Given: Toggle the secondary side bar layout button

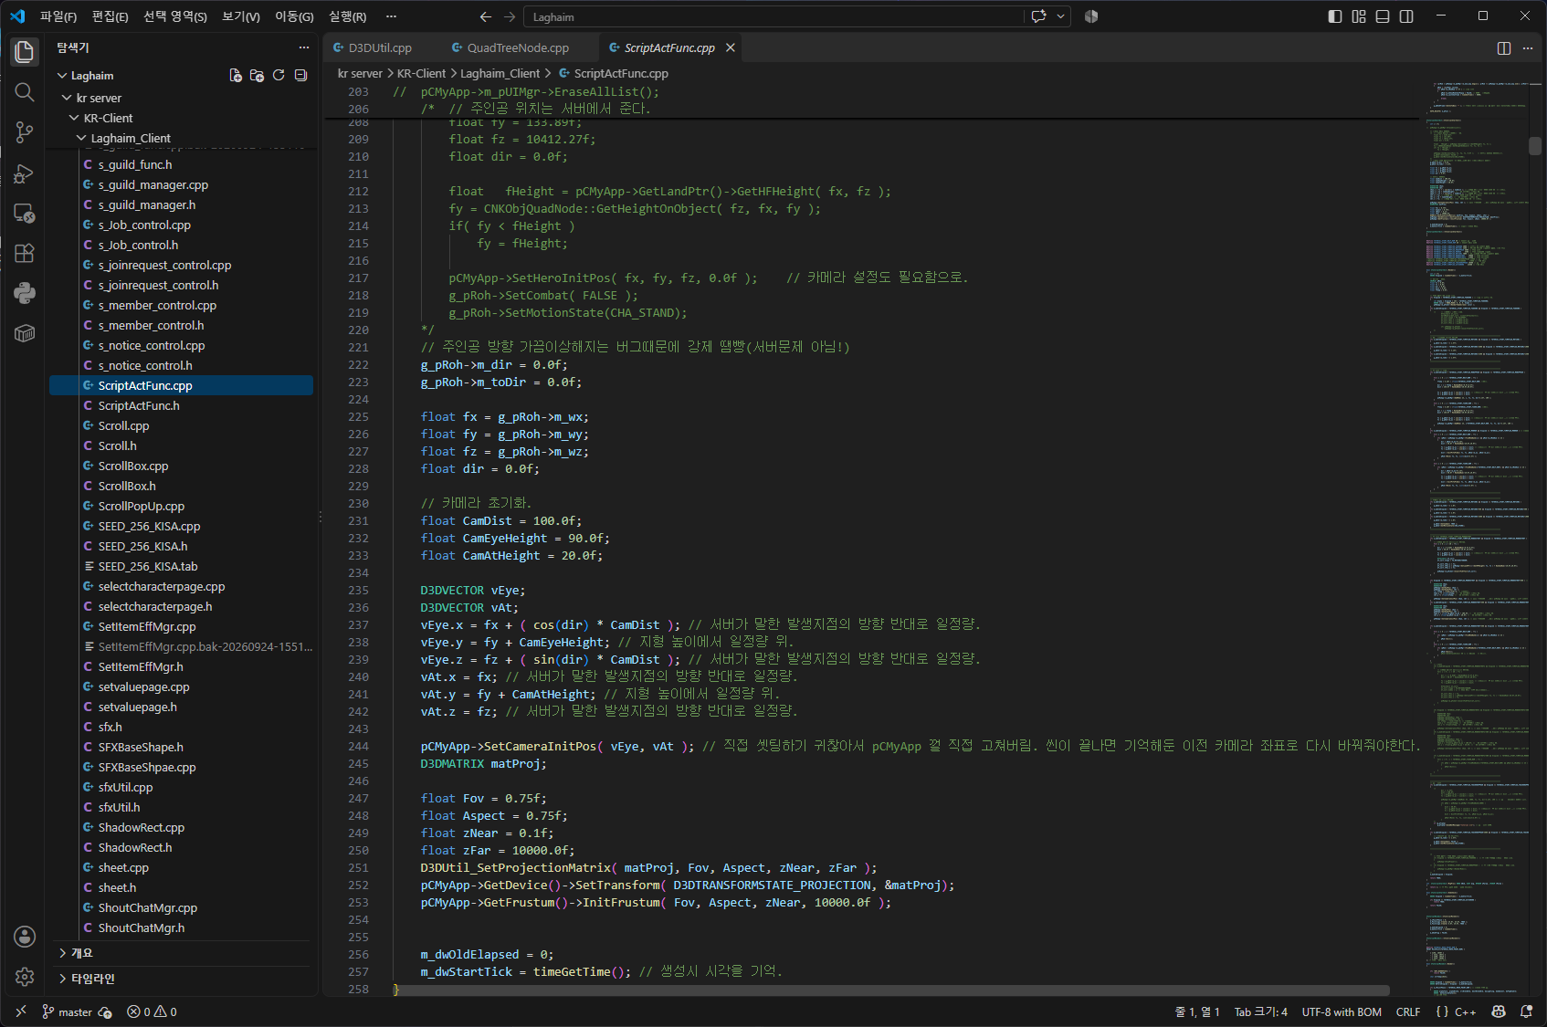Looking at the screenshot, I should (x=1406, y=16).
